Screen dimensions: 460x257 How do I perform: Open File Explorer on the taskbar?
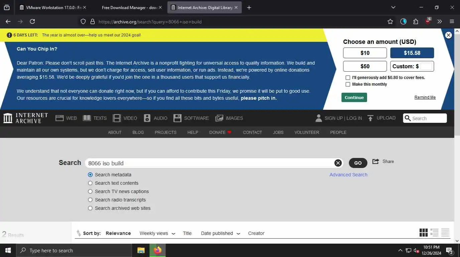(x=141, y=250)
